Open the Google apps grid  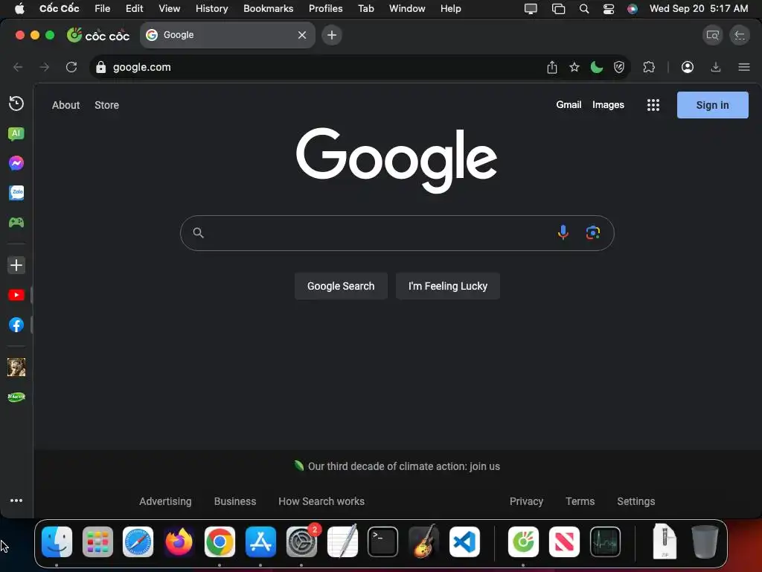pyautogui.click(x=653, y=105)
